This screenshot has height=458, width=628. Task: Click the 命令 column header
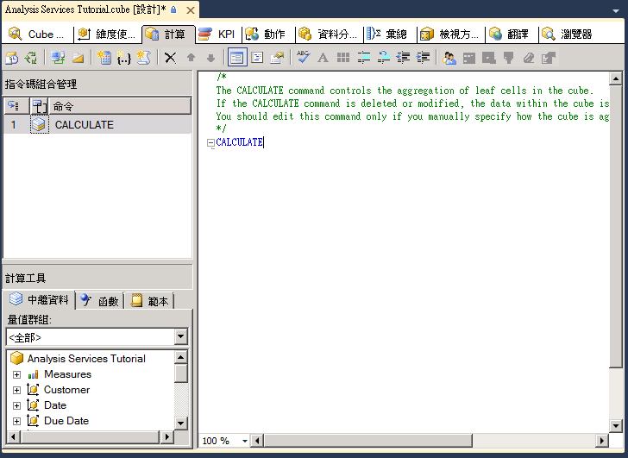(120, 106)
